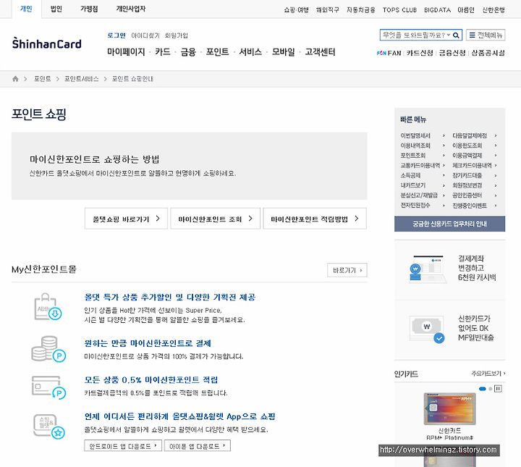521x467 pixels.
Task: Open 분실신고/재발급 in quick menu
Action: pyautogui.click(x=419, y=195)
